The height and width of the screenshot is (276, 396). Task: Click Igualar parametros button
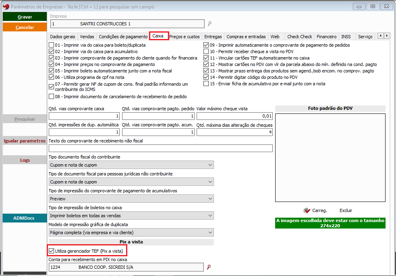point(25,141)
